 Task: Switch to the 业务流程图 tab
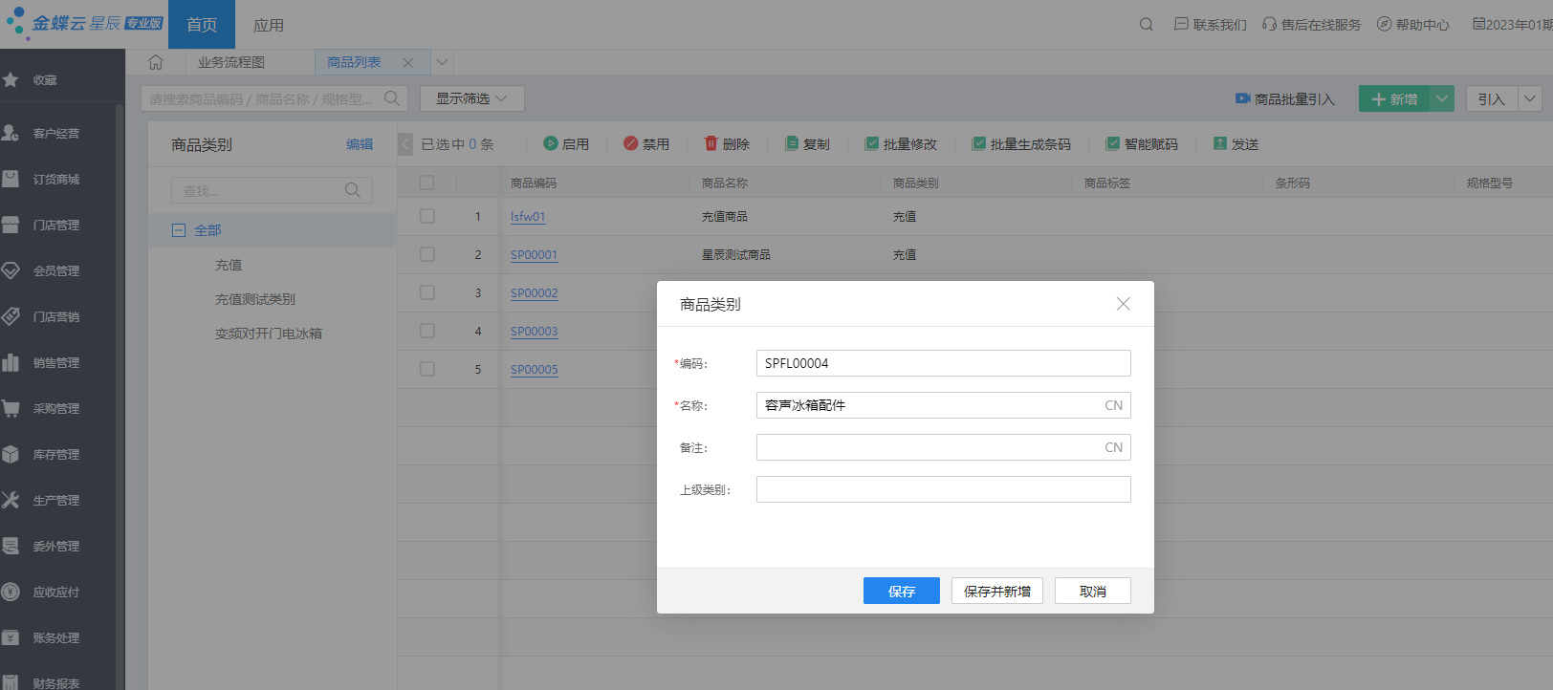[x=231, y=62]
